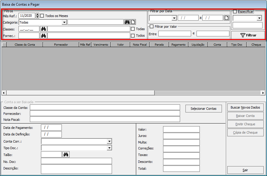Click the maximum value field after 'e'
The width and height of the screenshot is (267, 176).
(213, 33)
